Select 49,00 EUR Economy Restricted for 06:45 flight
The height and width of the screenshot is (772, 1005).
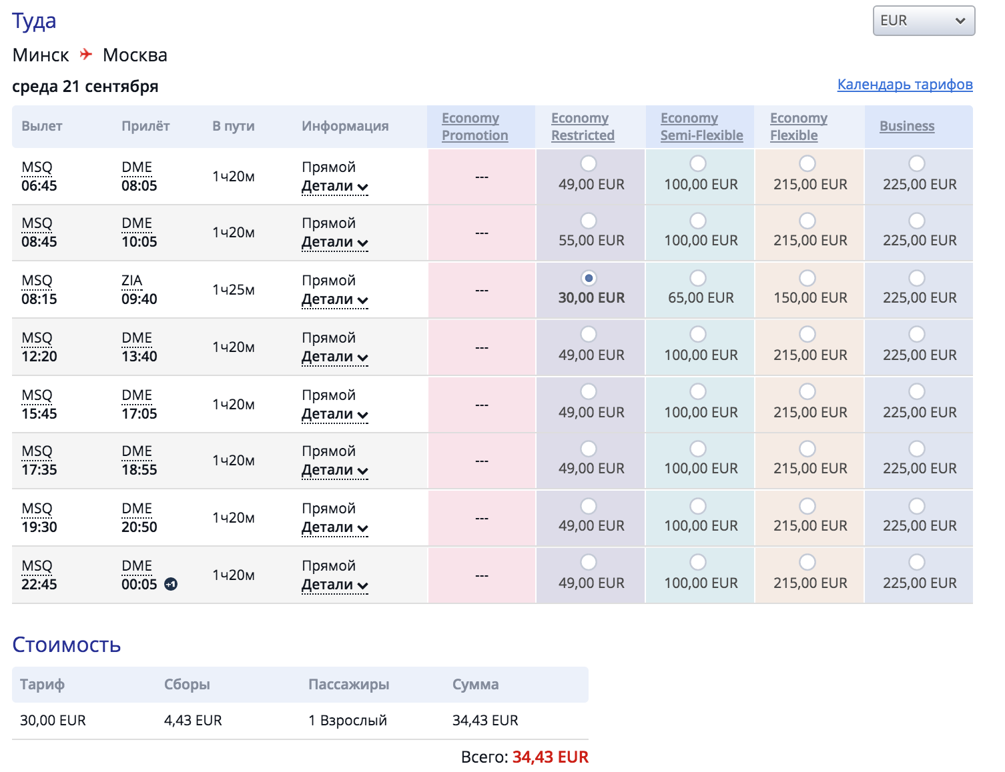click(589, 163)
